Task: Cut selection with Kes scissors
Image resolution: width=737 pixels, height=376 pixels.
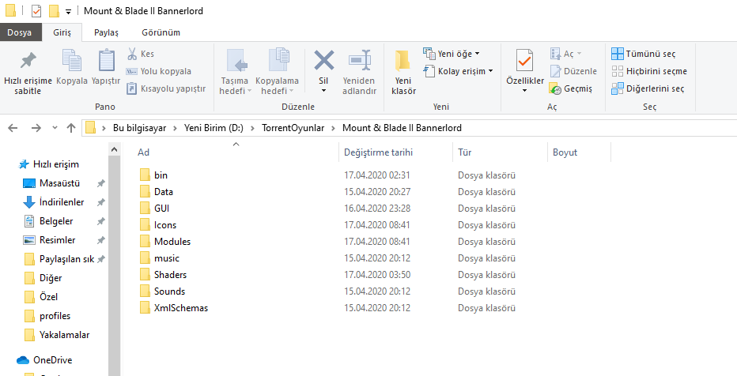Action: pyautogui.click(x=140, y=54)
